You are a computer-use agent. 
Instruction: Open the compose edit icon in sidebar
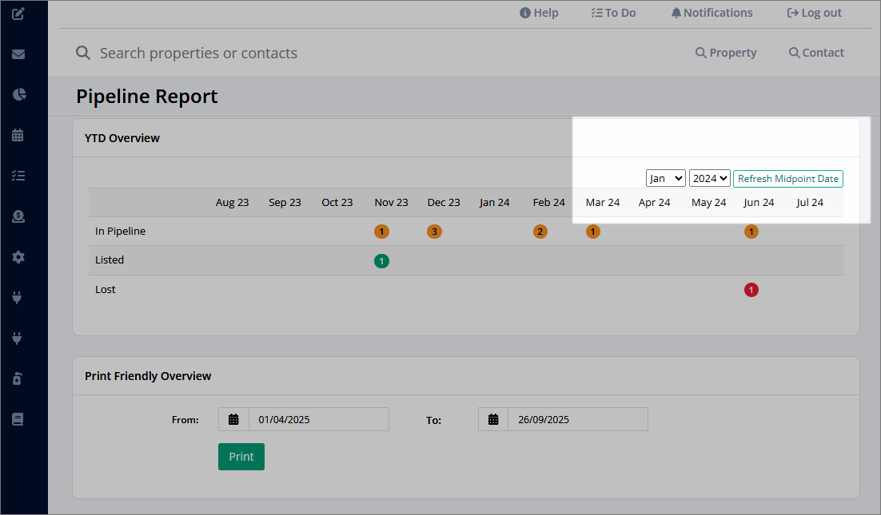[x=18, y=14]
